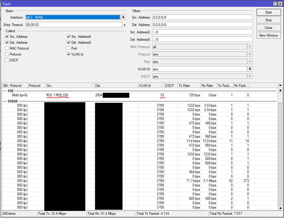This screenshot has height=218, width=284.
Task: Click the 3.1 Mbps Rx Rate cell
Action: click(210, 181)
